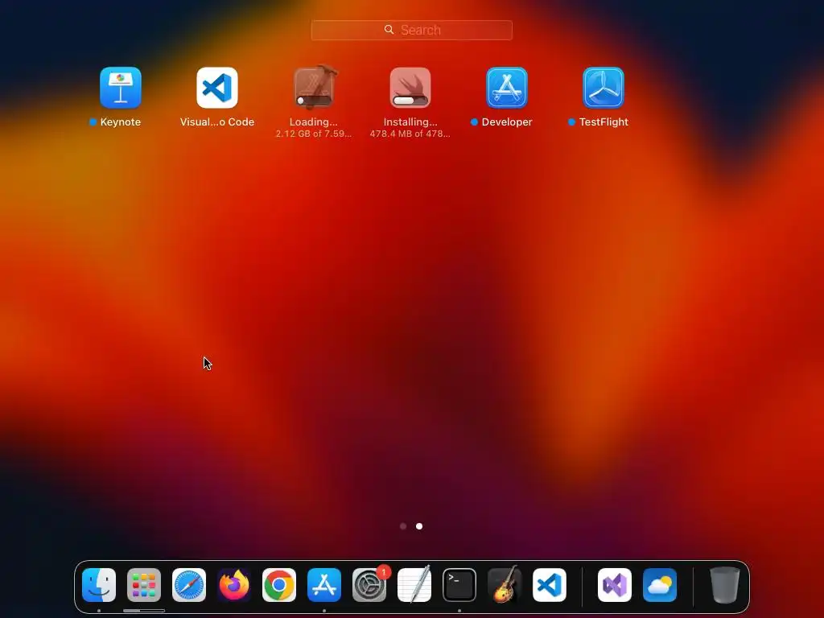Viewport: 824px width, 618px height.
Task: Click the Xcode download progress bar
Action: [x=315, y=101]
